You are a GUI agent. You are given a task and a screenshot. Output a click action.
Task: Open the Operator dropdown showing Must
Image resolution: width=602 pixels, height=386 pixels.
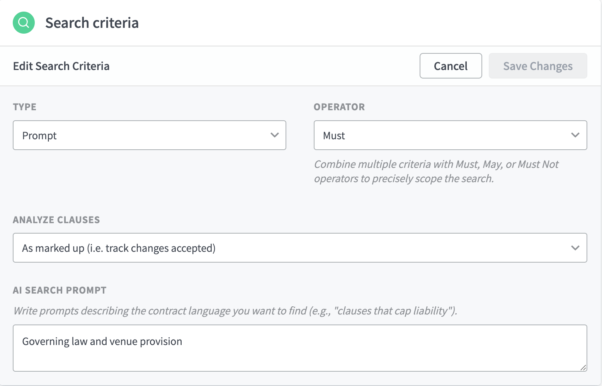click(x=450, y=135)
